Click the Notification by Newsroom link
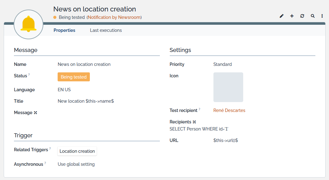 pos(114,17)
